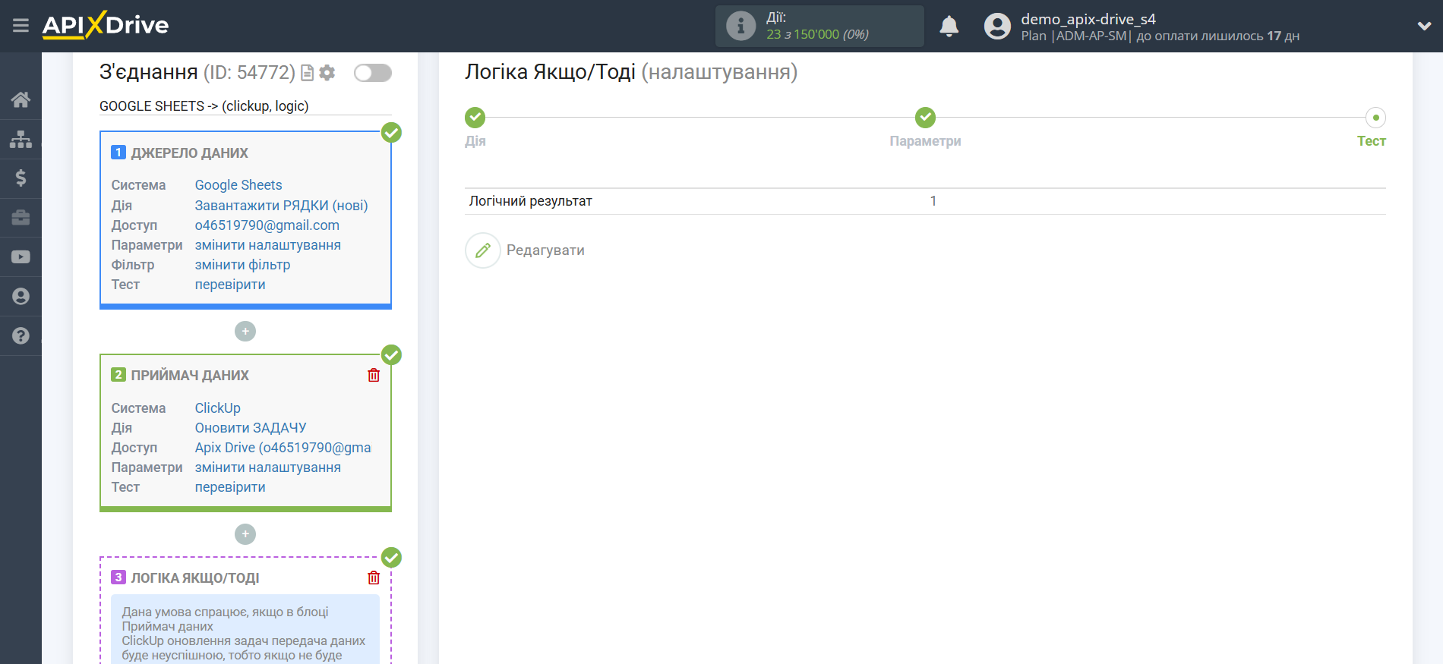Open the billing dollar sidebar icon

point(21,178)
